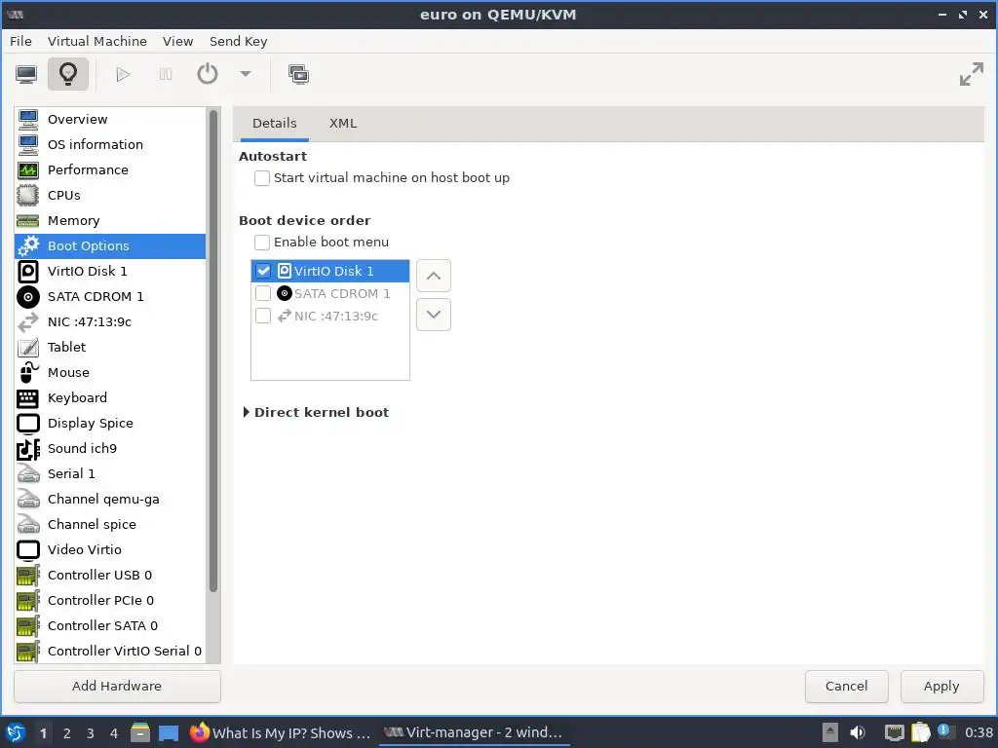Uncheck VirtIO Disk 1 boot device
This screenshot has width=998, height=748.
point(263,271)
